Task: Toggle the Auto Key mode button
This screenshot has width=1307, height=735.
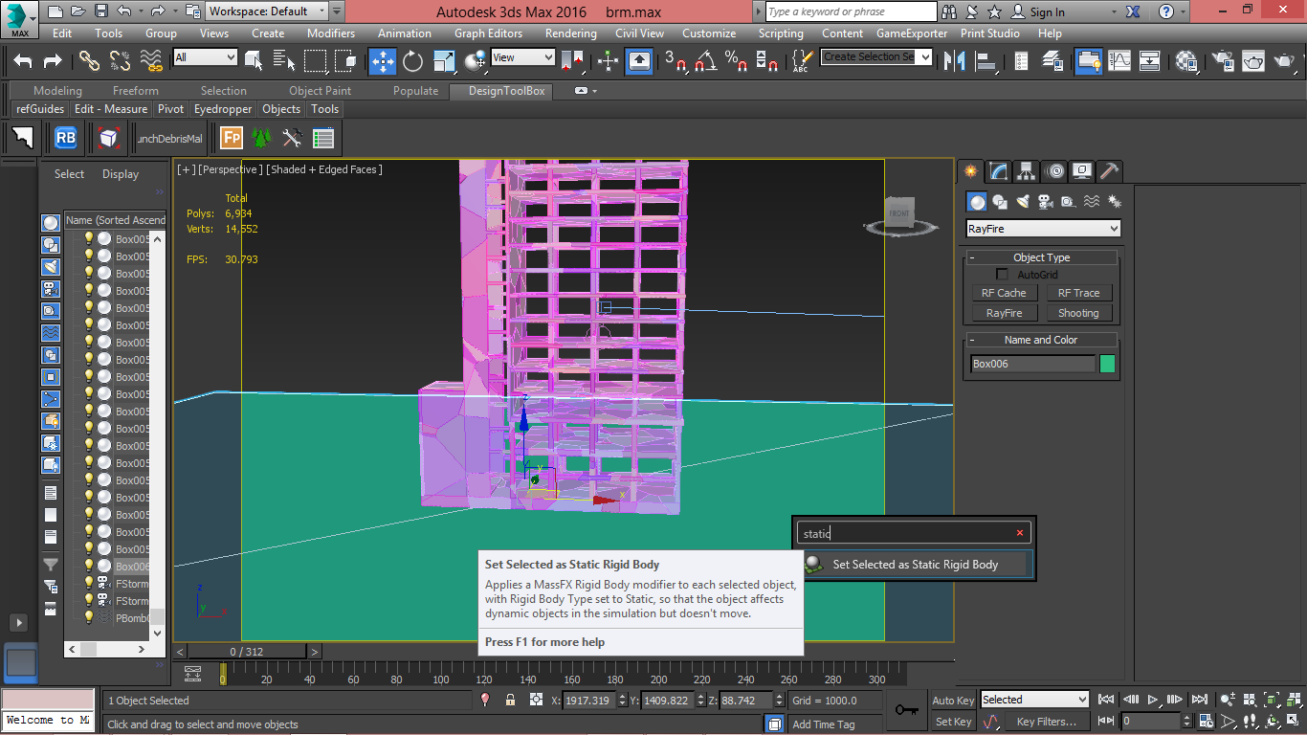Action: [953, 701]
